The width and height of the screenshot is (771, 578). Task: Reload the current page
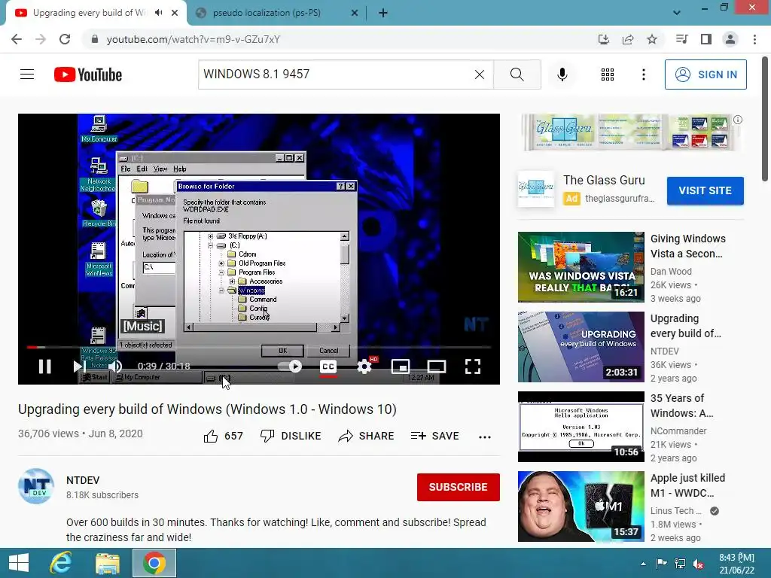pos(65,39)
